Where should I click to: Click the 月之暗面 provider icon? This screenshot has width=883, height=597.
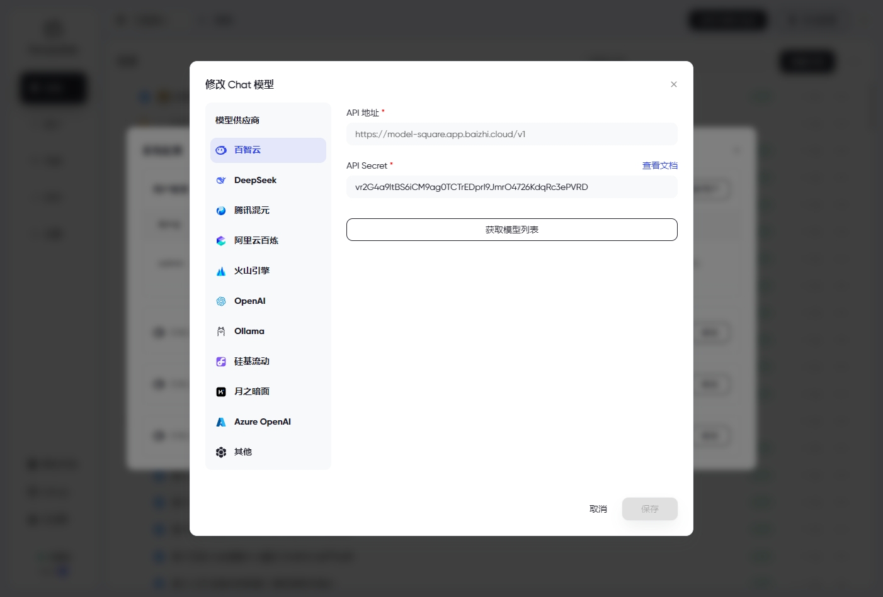pos(221,392)
